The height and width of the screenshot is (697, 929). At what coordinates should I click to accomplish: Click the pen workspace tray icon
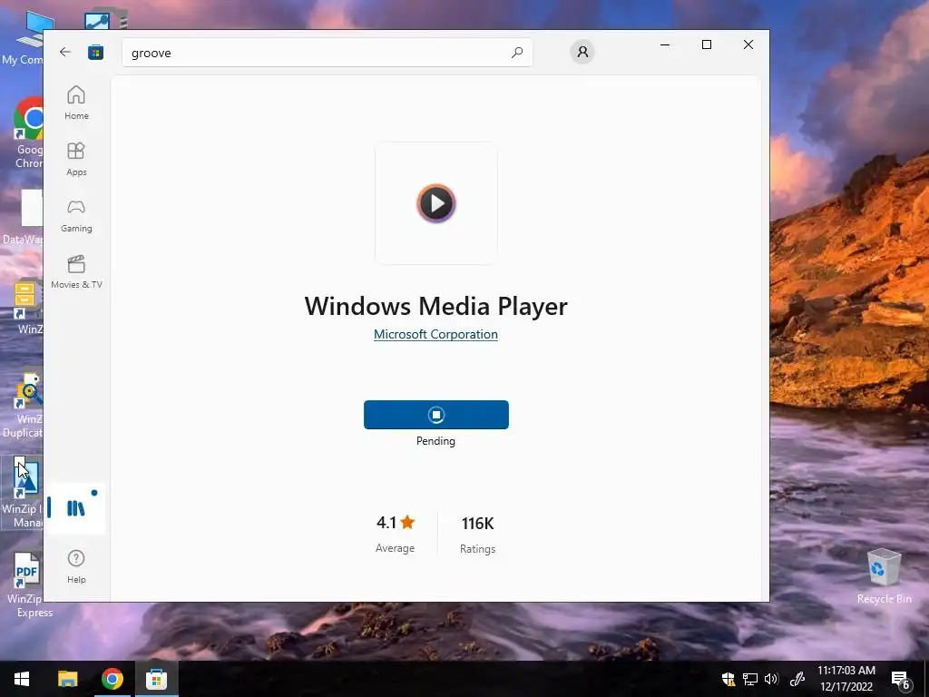[797, 679]
